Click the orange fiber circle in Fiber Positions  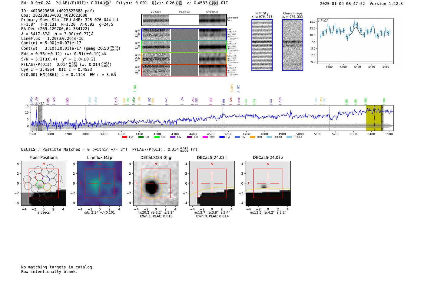[47, 187]
